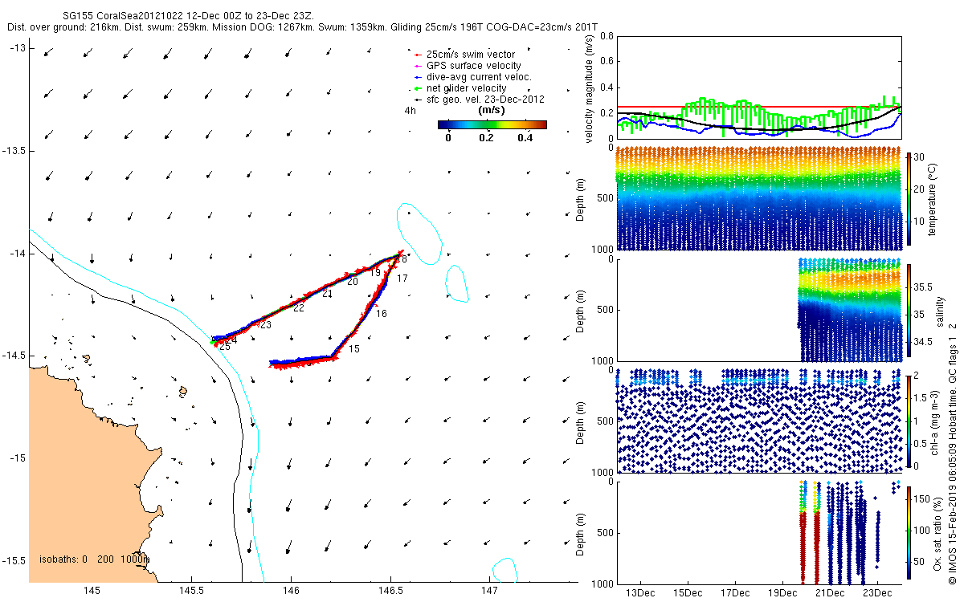The width and height of the screenshot is (964, 602).
Task: Click the velocity (m/s) horizontal color bar
Action: pyautogui.click(x=492, y=124)
